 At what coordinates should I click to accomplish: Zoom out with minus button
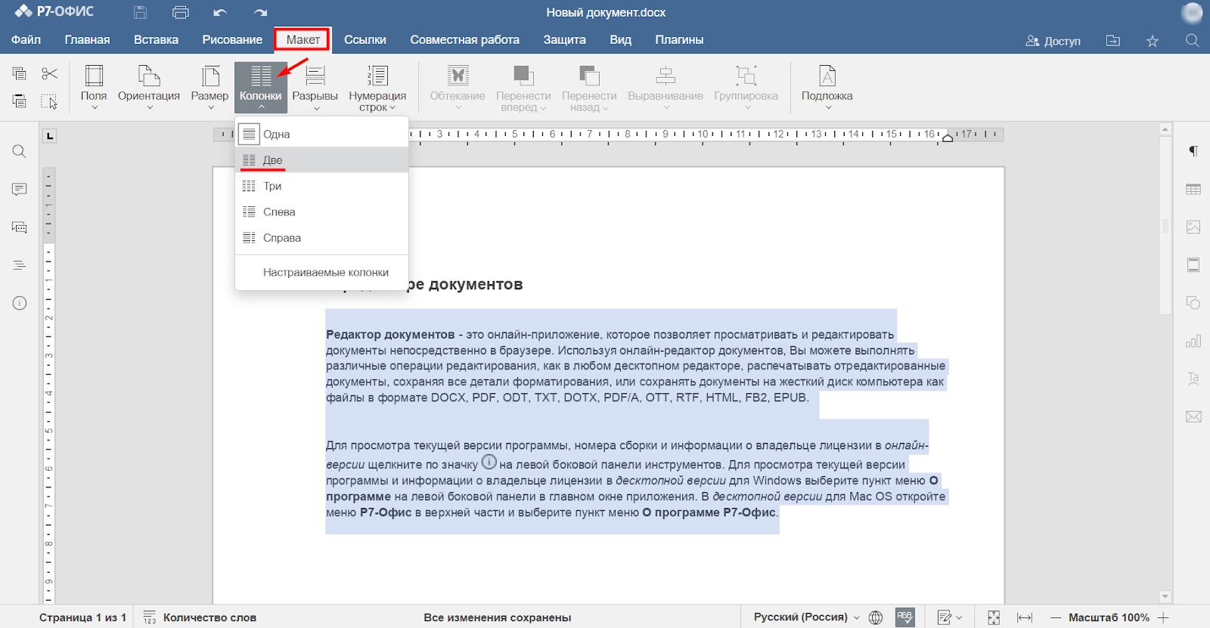tap(1056, 617)
